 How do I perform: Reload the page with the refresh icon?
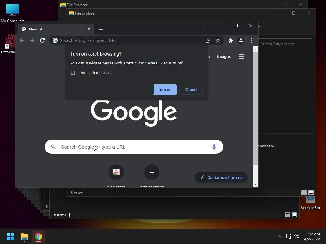[x=42, y=40]
